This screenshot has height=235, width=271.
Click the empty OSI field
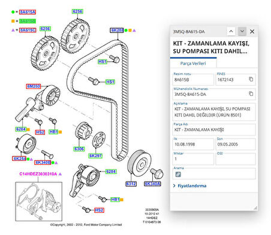pyautogui.click(x=236, y=159)
